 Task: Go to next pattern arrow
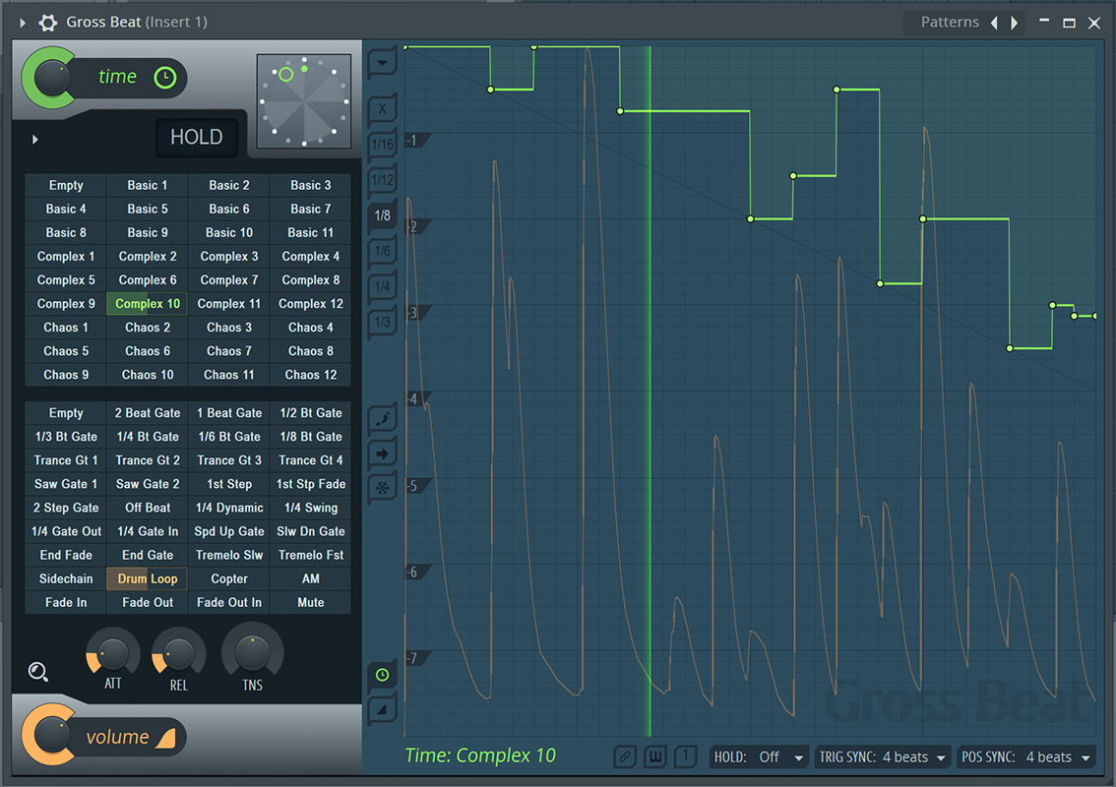1015,23
